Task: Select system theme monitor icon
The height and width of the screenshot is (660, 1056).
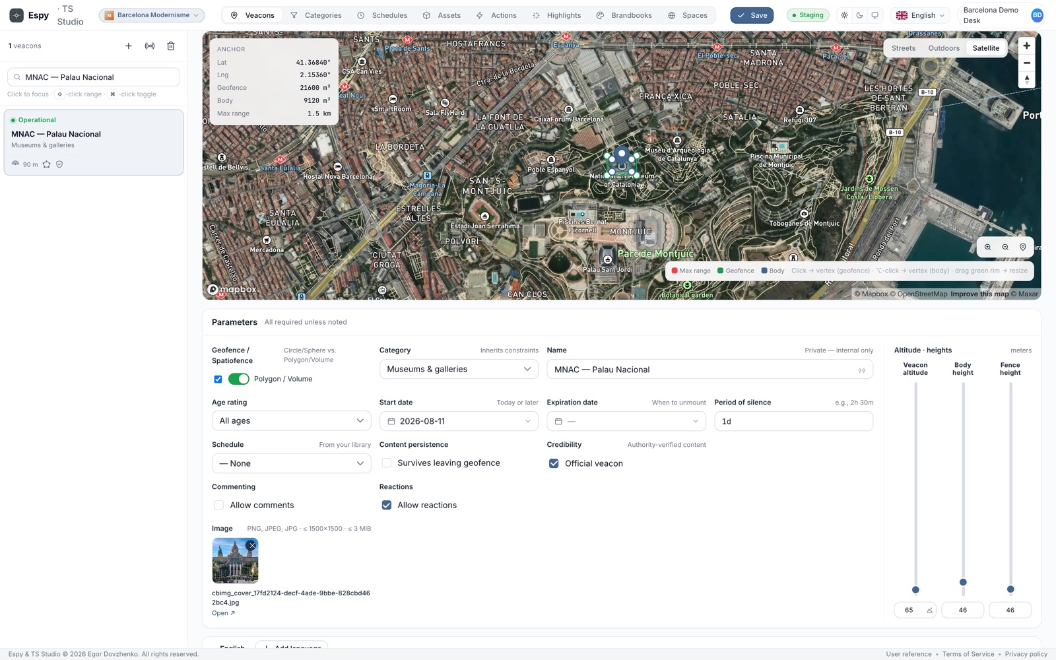Action: (874, 15)
